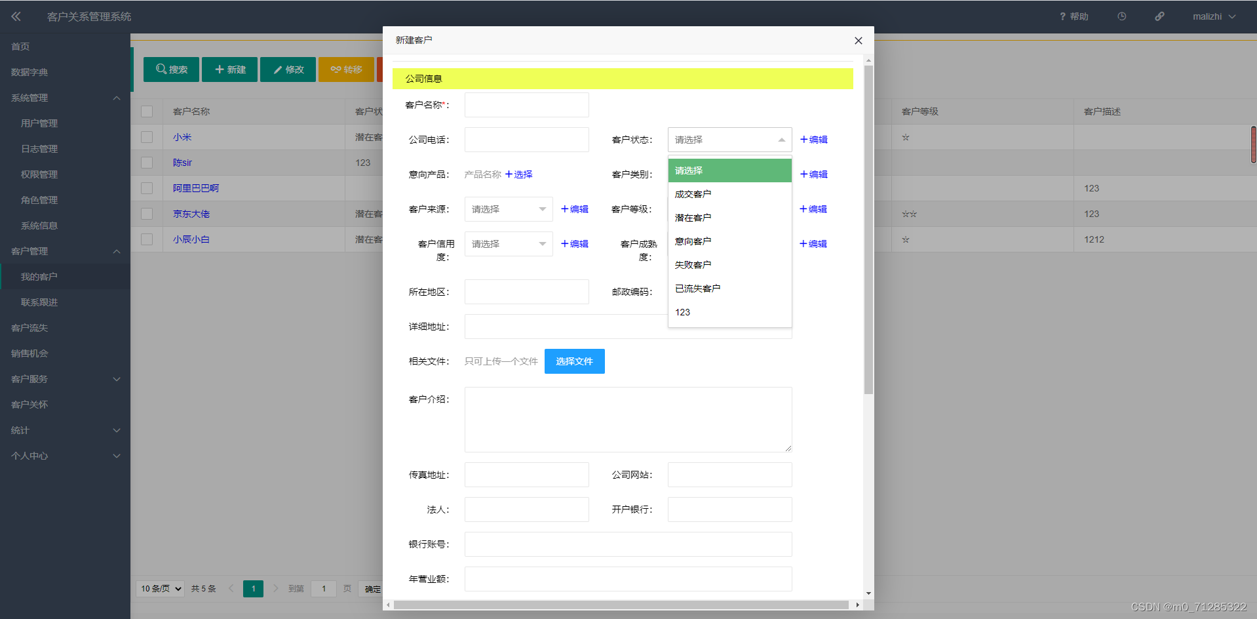
Task: Click the clock history icon in top bar
Action: click(1121, 16)
